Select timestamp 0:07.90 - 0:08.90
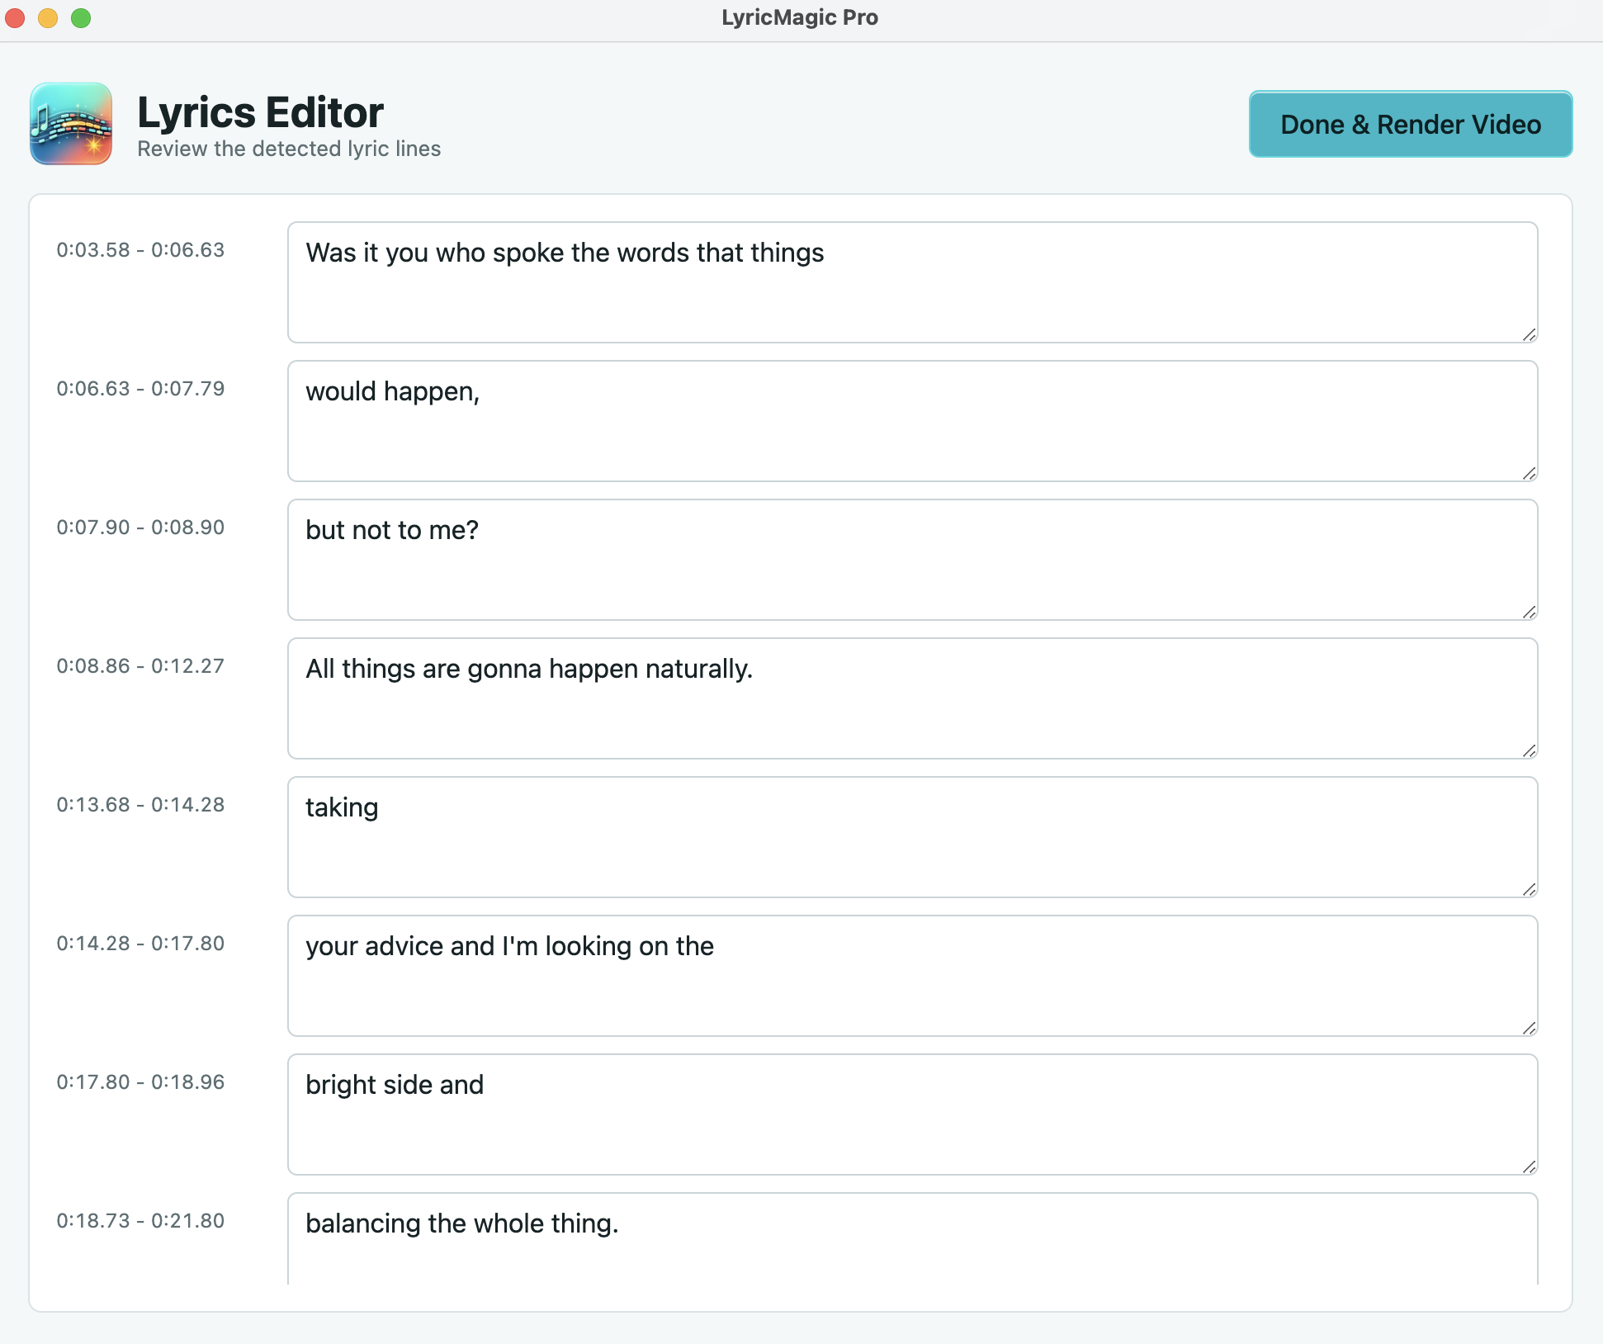 (140, 528)
